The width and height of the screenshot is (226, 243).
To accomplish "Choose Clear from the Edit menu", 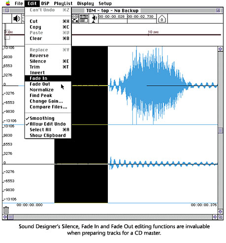I will click(48, 38).
